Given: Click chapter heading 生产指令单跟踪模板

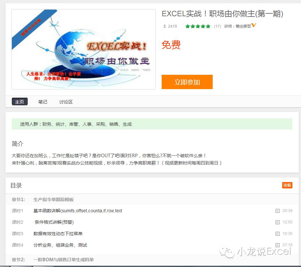Looking at the screenshot, I should (54, 200).
